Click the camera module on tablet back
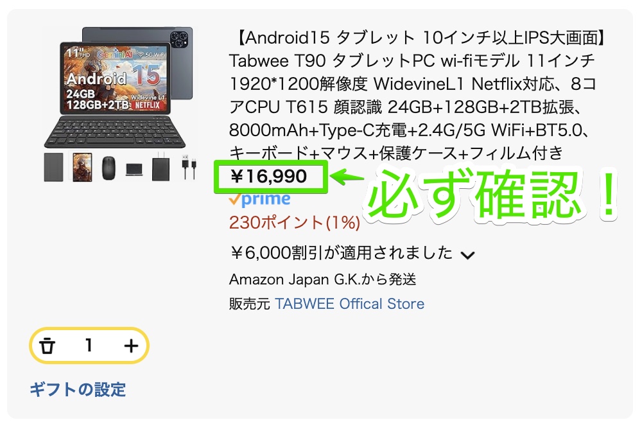 pyautogui.click(x=179, y=38)
